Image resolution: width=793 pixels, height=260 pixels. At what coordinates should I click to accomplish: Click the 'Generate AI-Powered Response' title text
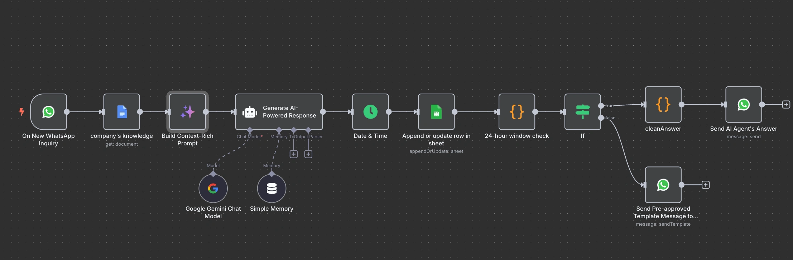point(289,112)
